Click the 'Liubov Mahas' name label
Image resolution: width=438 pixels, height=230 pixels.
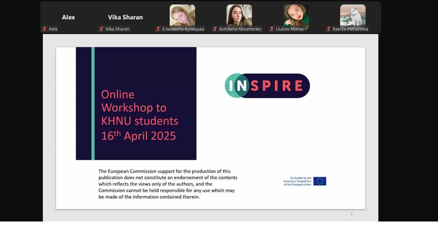click(x=290, y=29)
